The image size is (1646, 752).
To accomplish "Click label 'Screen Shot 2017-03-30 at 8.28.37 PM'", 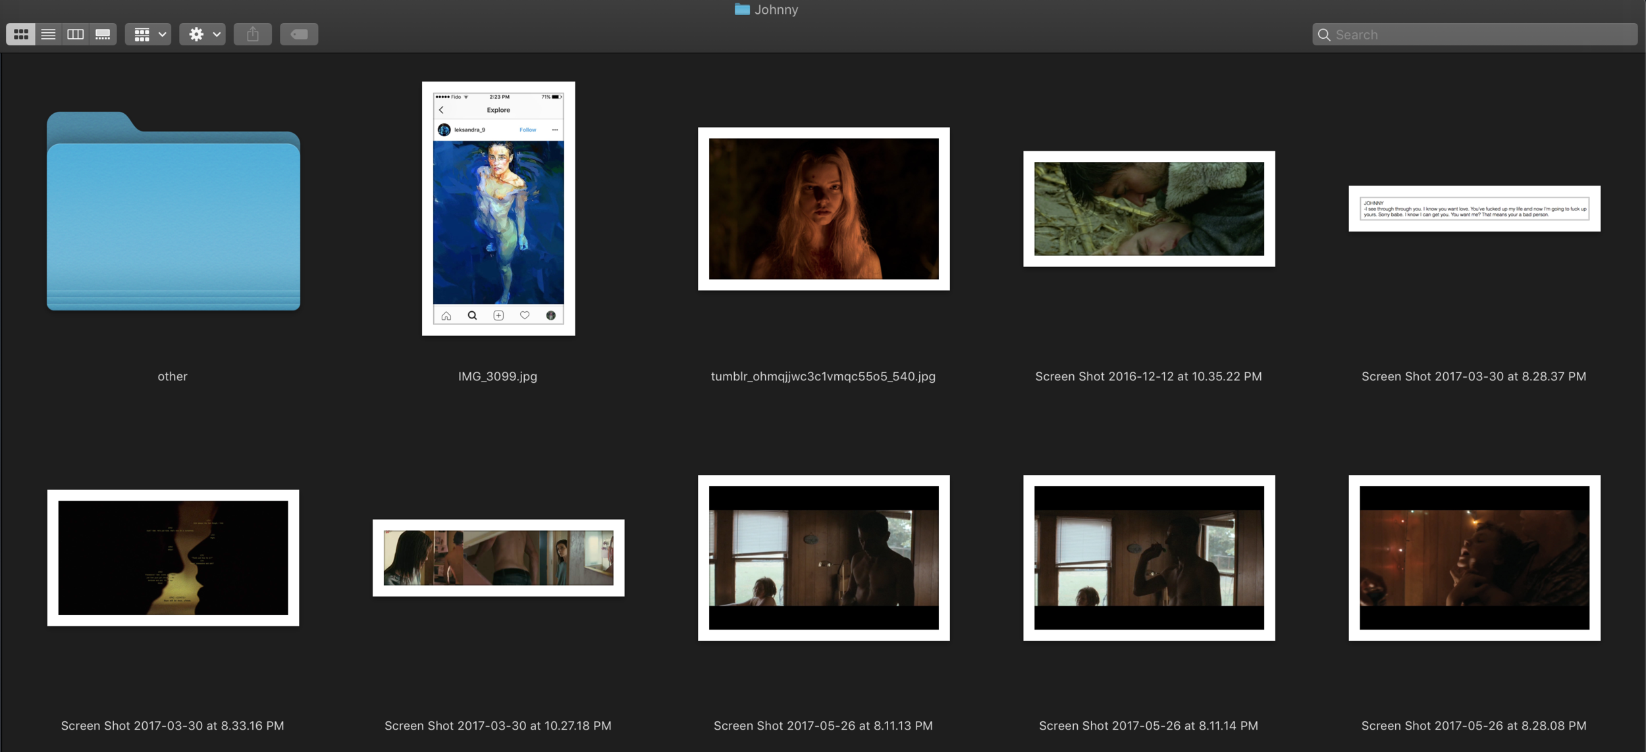I will tap(1473, 376).
